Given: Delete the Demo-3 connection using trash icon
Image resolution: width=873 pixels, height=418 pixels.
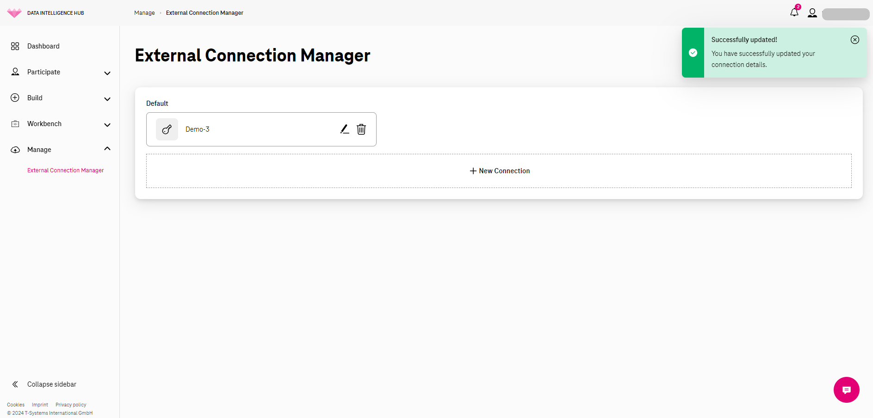Looking at the screenshot, I should pos(361,129).
